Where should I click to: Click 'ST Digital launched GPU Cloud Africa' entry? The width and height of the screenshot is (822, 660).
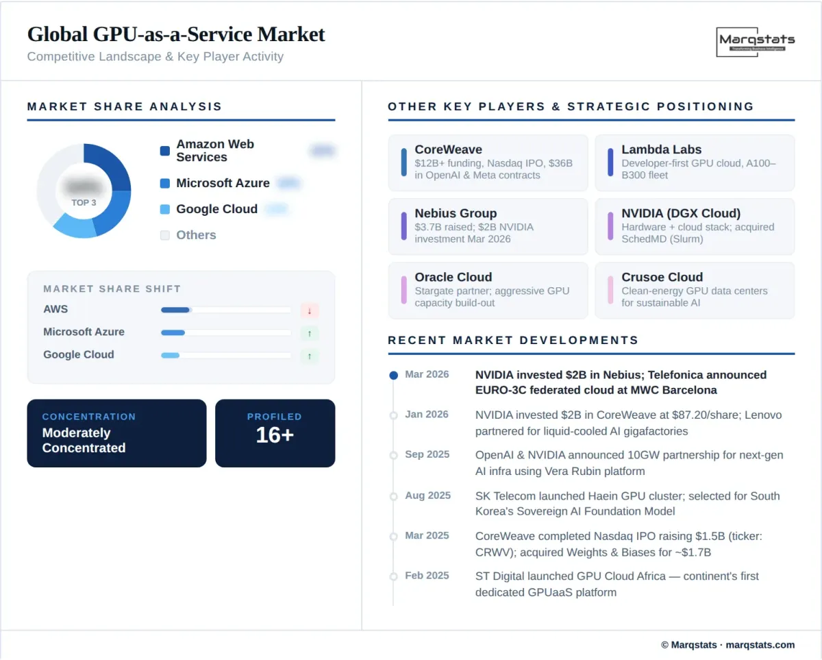point(617,585)
